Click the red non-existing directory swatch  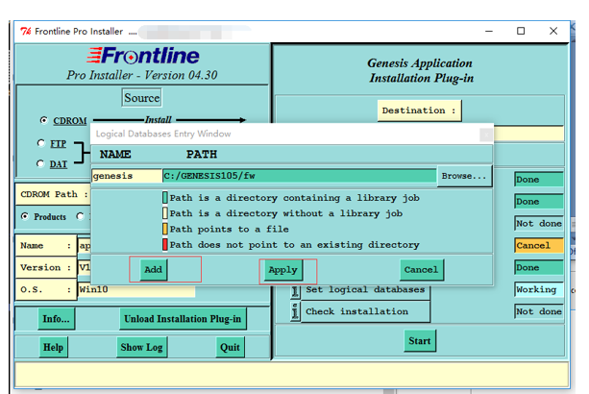pos(165,244)
